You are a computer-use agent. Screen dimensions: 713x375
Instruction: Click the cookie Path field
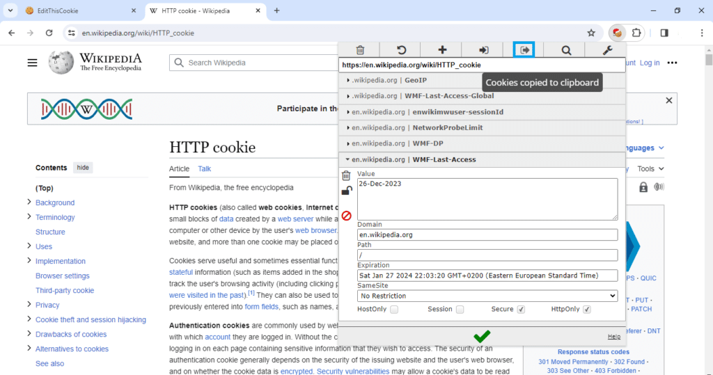[487, 255]
